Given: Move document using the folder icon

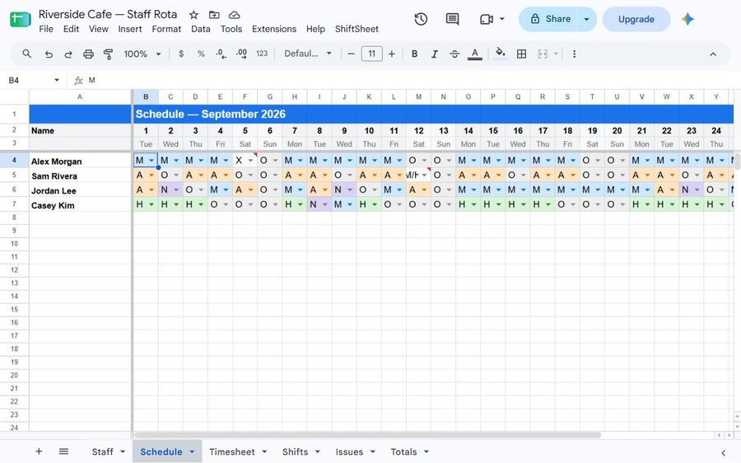Looking at the screenshot, I should 214,15.
